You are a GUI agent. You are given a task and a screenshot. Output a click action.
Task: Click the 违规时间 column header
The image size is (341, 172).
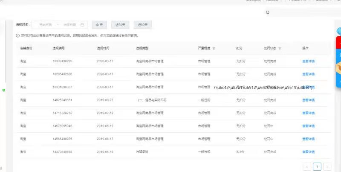[x=103, y=48]
